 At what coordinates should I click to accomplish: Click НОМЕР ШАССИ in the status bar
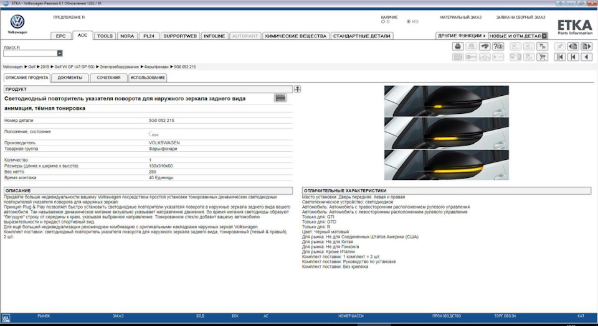(x=351, y=316)
